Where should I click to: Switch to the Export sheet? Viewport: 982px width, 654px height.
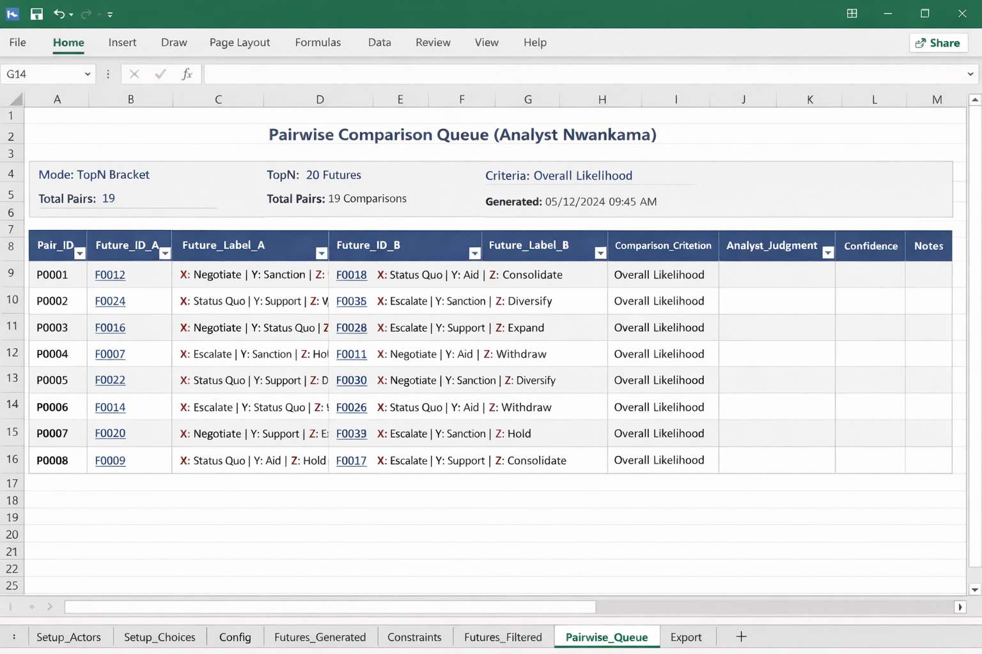(x=686, y=637)
